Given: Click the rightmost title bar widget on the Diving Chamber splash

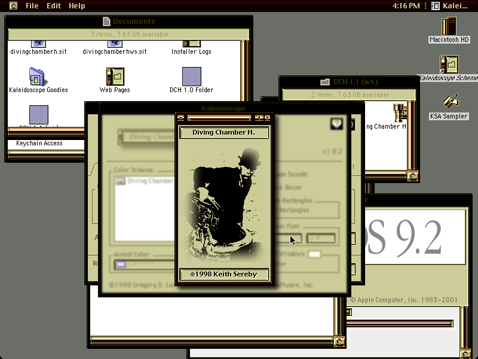Looking at the screenshot, I should 267,117.
